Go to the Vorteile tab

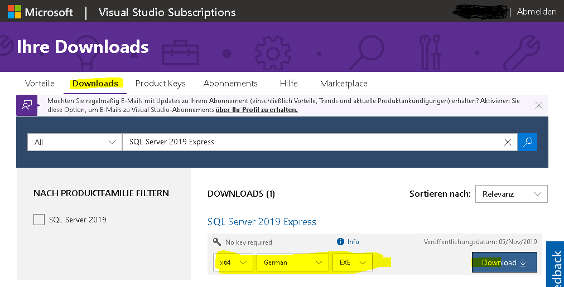tap(40, 84)
